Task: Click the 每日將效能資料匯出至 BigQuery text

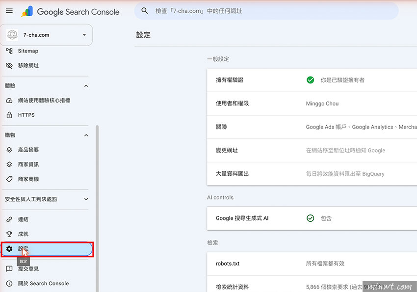Action: (x=345, y=174)
